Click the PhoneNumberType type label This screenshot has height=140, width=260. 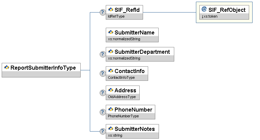click(123, 116)
